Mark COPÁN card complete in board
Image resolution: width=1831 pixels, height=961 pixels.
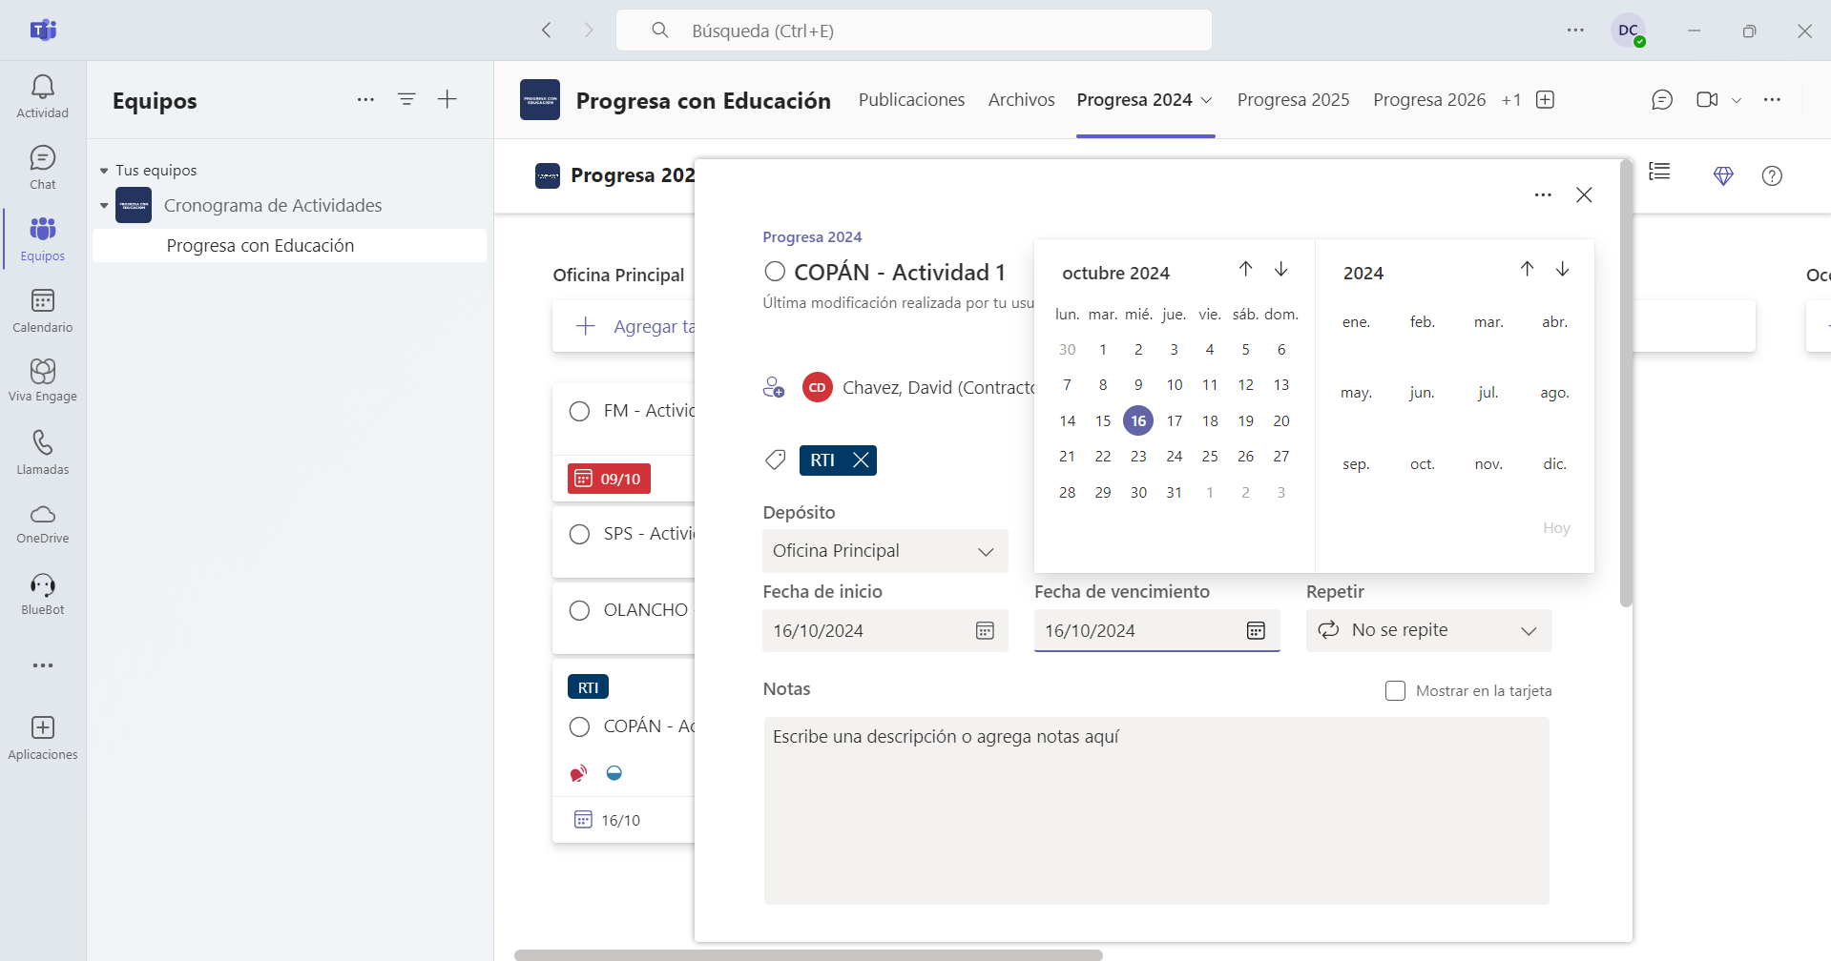579,726
